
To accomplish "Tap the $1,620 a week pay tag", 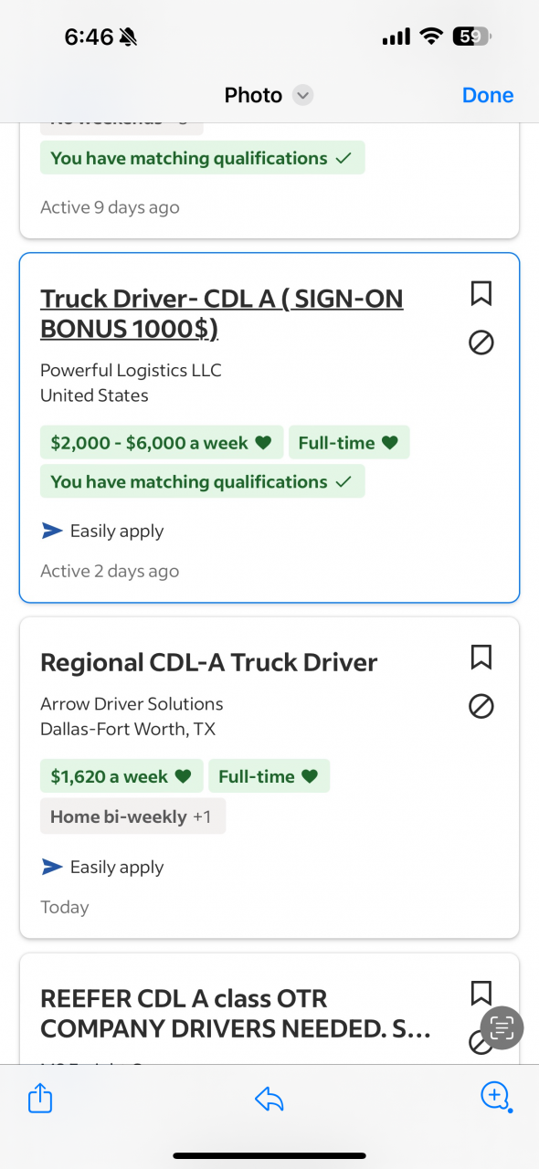I will coord(122,776).
